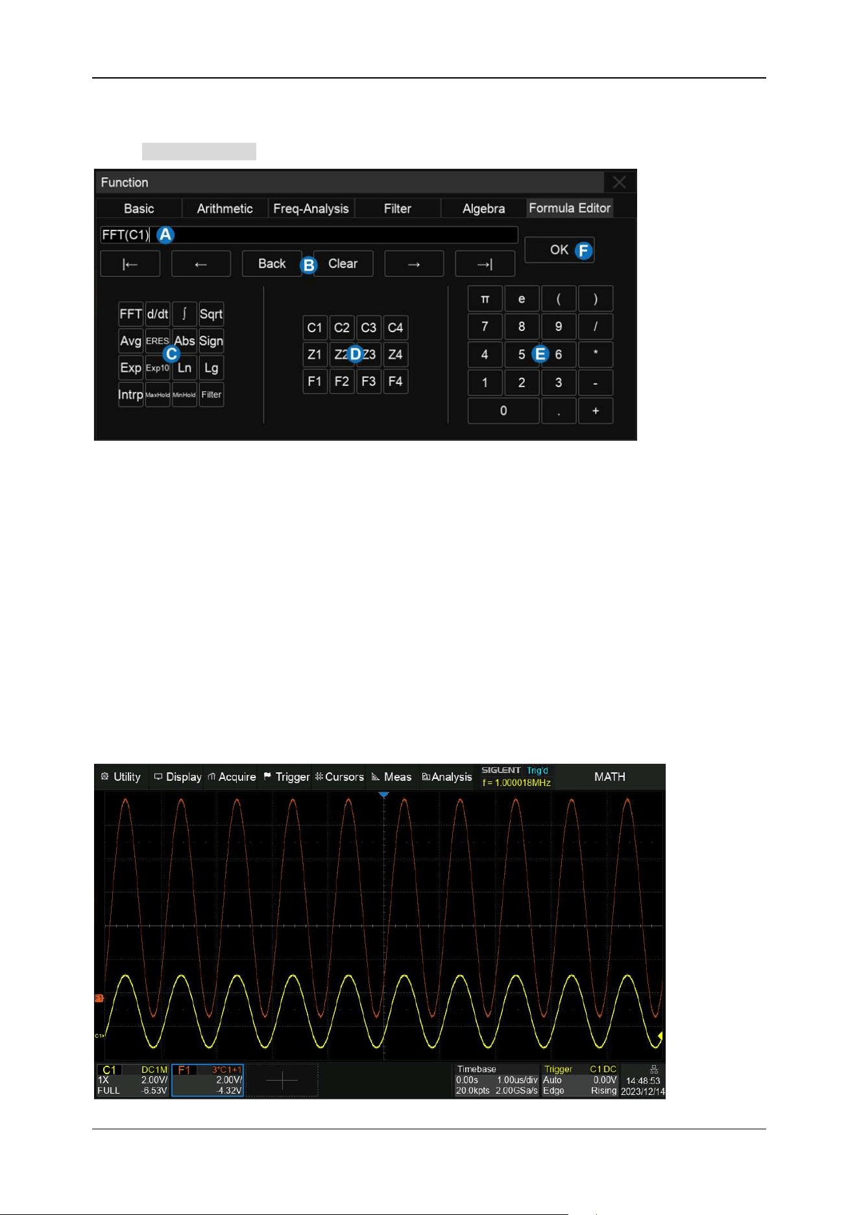859x1215 pixels.
Task: Insert an opening parenthesis
Action: 559,299
